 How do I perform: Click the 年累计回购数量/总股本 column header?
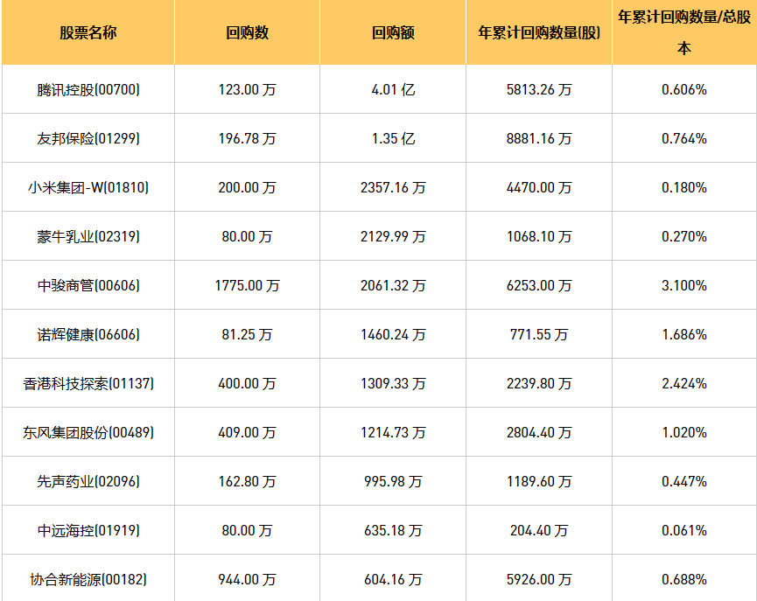click(684, 32)
